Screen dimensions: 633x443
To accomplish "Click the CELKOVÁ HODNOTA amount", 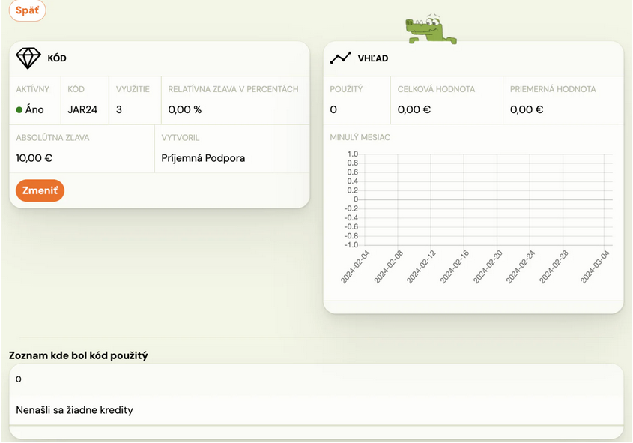I will pos(414,110).
